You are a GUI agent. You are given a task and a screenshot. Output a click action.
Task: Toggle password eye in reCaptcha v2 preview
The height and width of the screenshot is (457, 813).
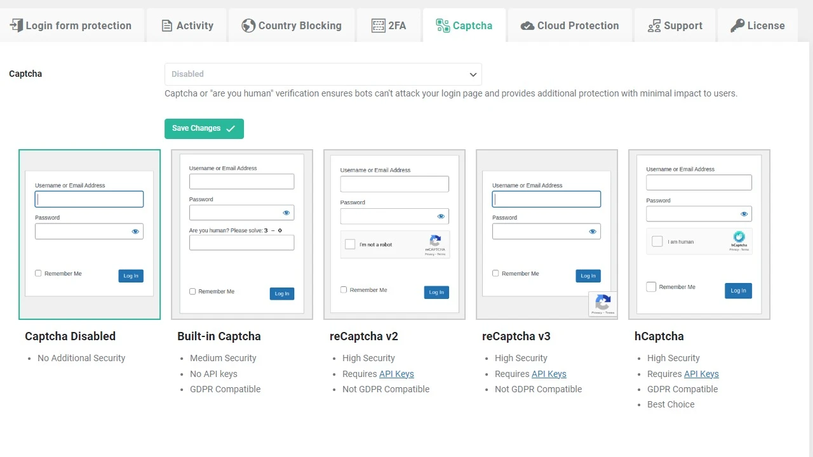pos(441,216)
